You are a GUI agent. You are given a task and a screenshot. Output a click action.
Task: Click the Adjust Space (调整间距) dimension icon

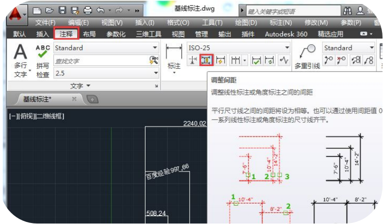click(206, 60)
